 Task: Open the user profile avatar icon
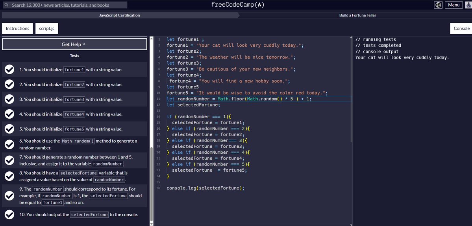468,5
